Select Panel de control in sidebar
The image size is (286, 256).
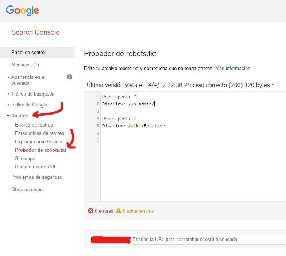click(28, 52)
